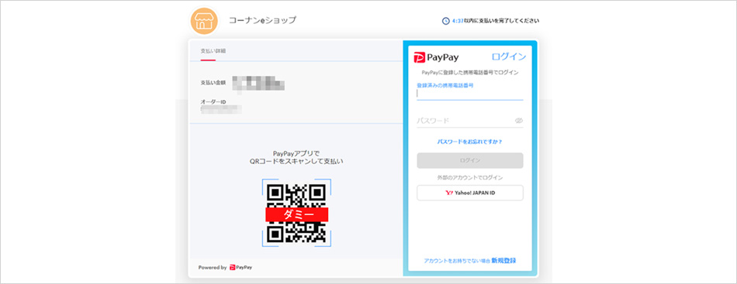Click the ログイン heading text

(x=509, y=56)
